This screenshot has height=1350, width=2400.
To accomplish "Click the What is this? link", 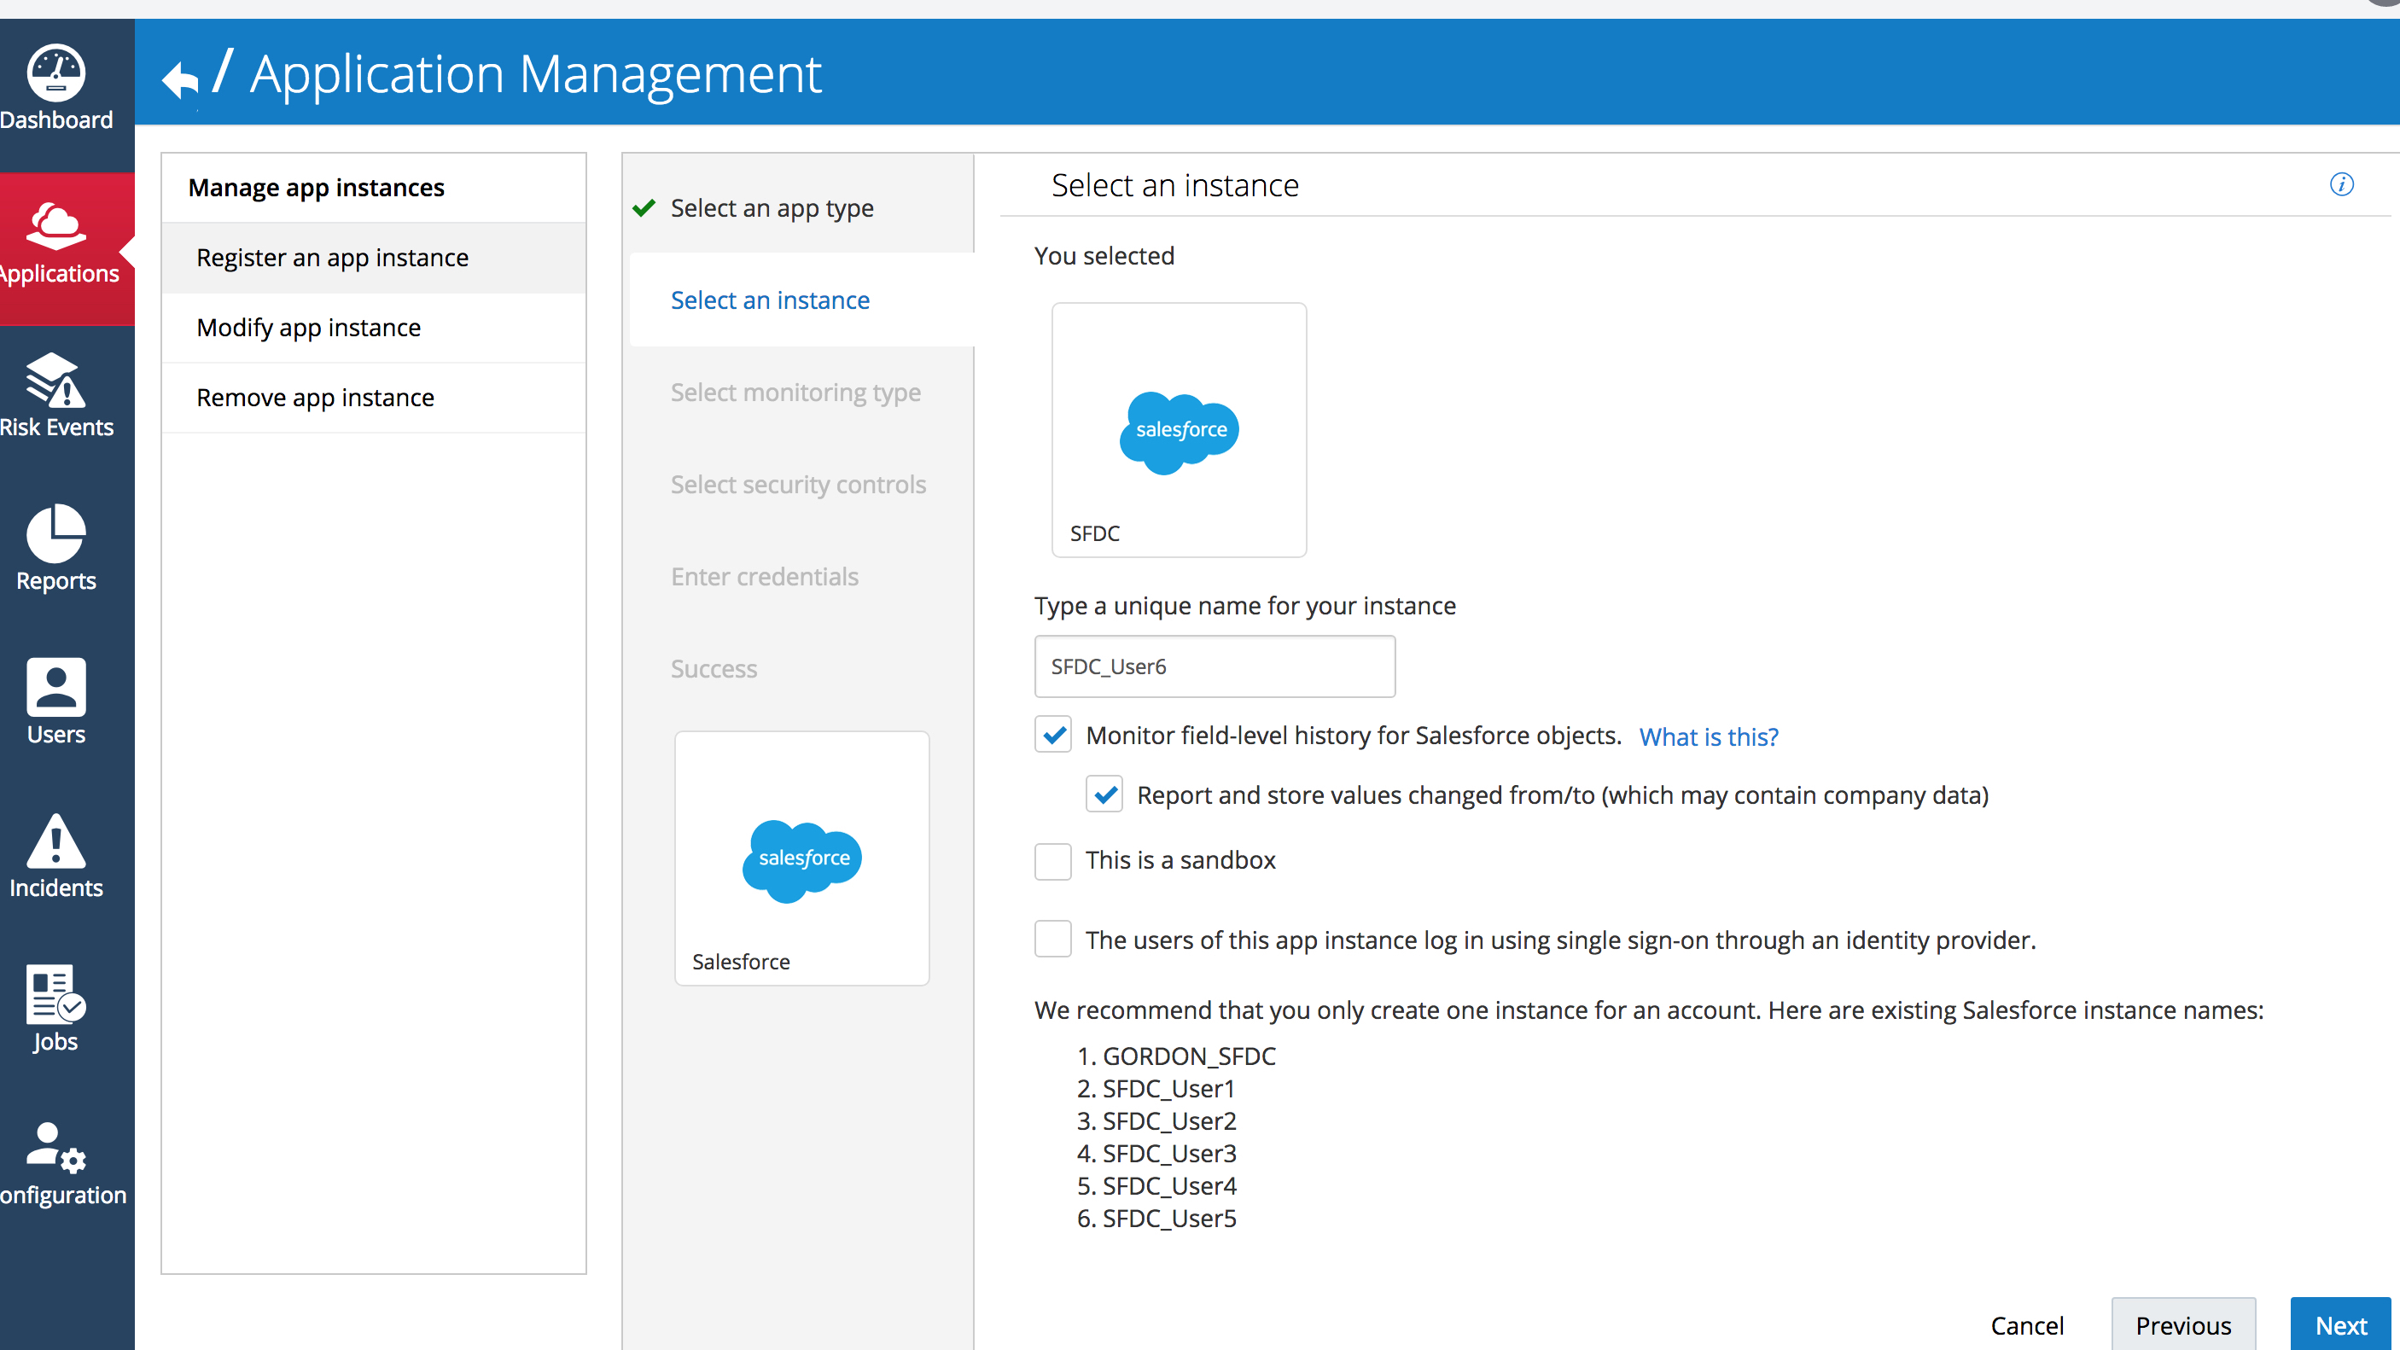I will tap(1709, 737).
